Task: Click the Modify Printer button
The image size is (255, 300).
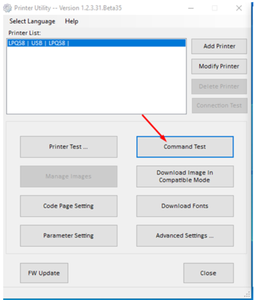Action: (219, 66)
